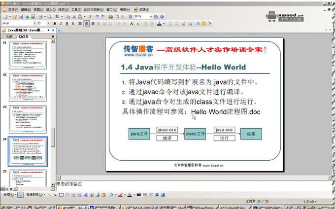Screen dimensions: 335x209
Task: Open Help with the question mark icon
Action: click(x=162, y=17)
